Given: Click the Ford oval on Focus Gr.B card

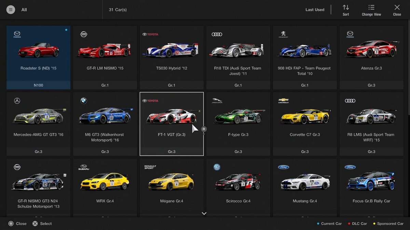Looking at the screenshot, I should click(350, 167).
